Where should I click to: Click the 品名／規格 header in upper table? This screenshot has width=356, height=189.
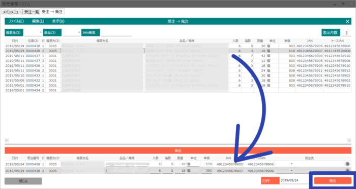tap(187, 41)
